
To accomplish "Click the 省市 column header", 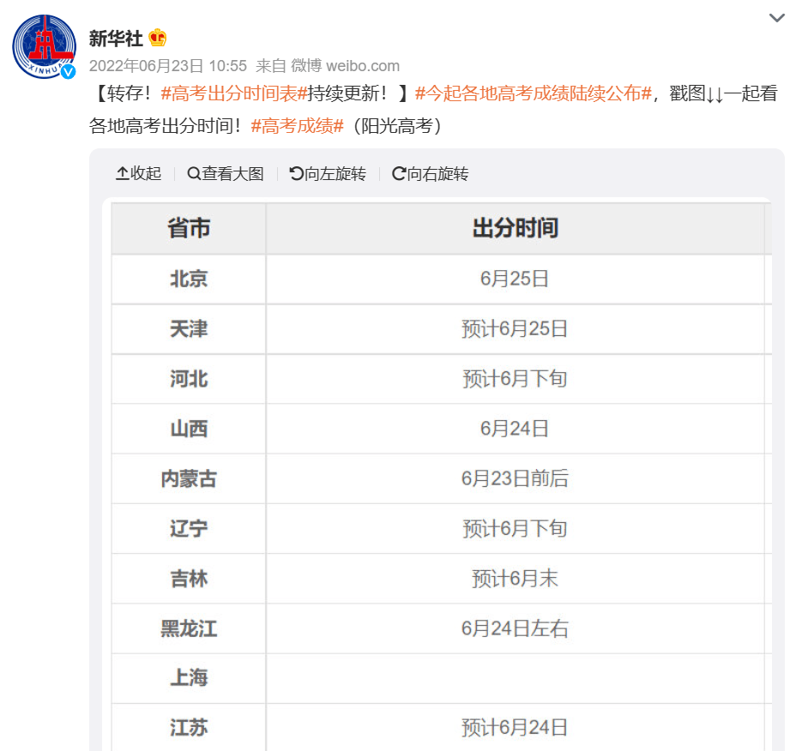I will (189, 228).
